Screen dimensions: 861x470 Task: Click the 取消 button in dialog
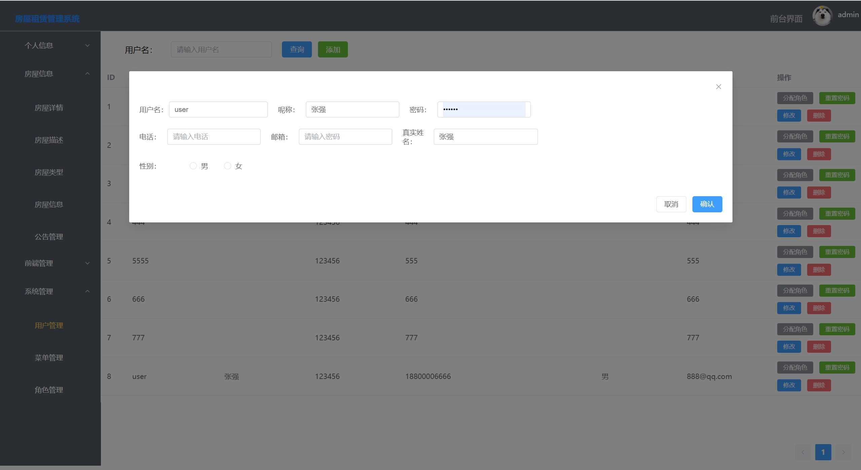(671, 204)
